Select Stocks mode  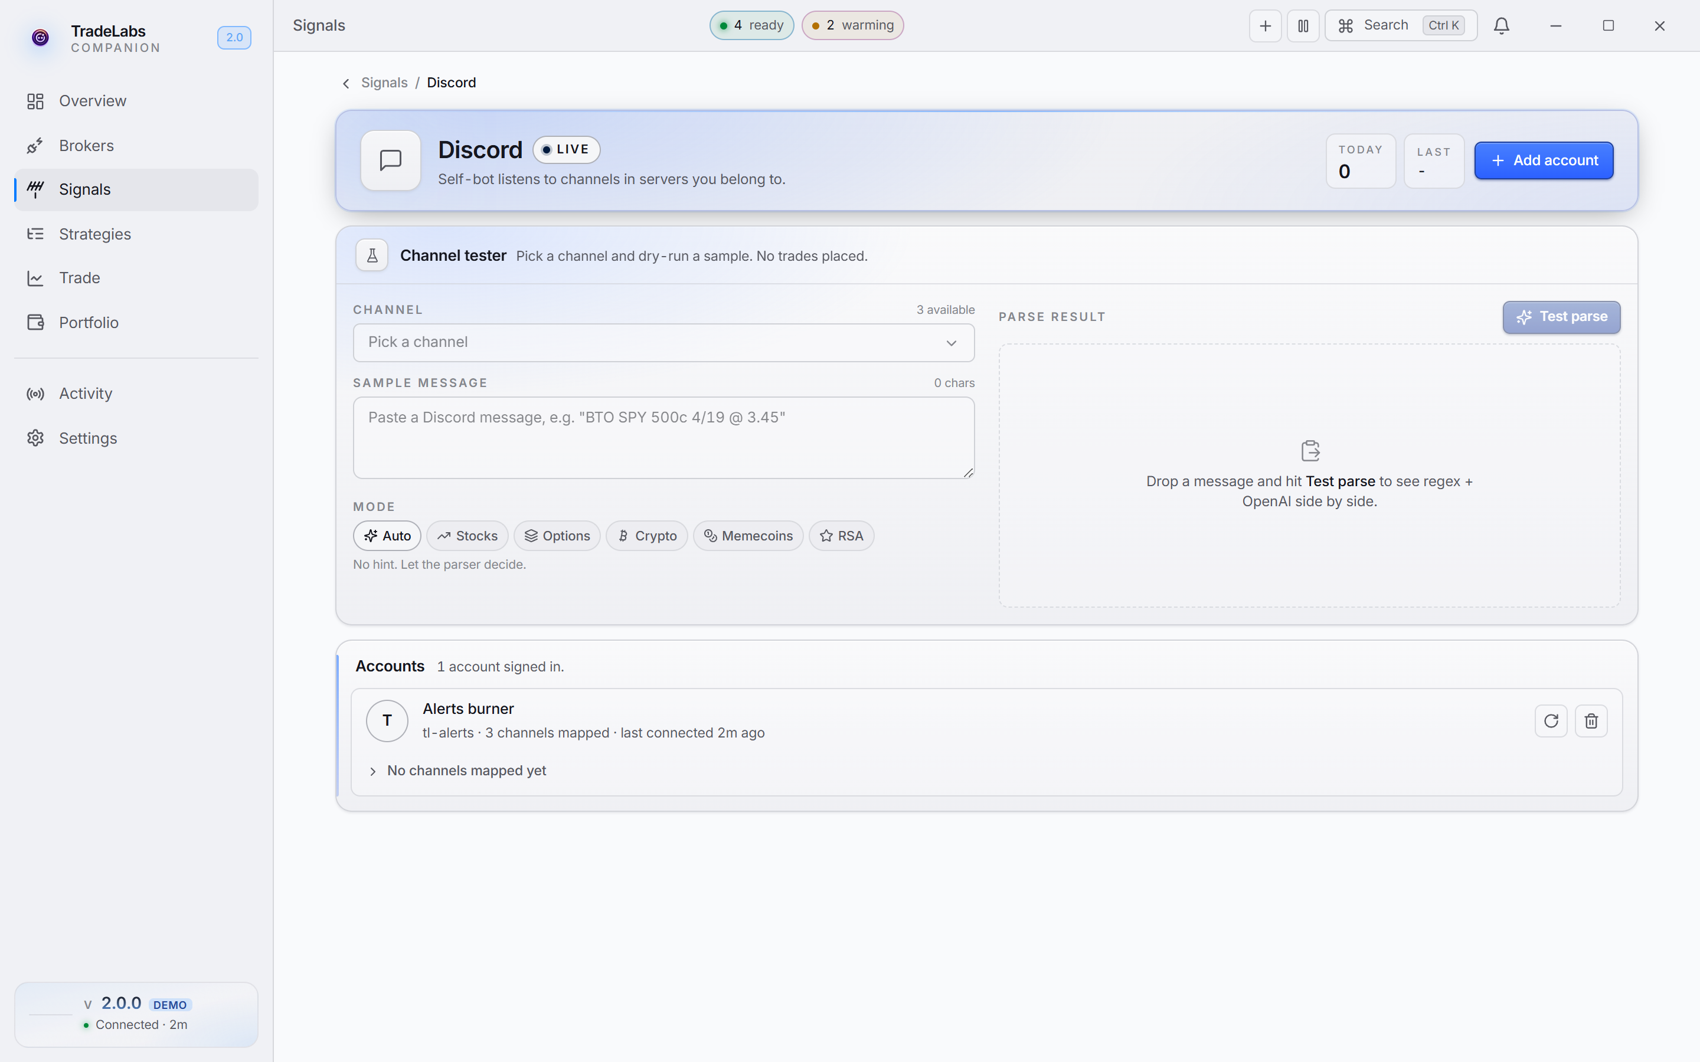(x=467, y=536)
